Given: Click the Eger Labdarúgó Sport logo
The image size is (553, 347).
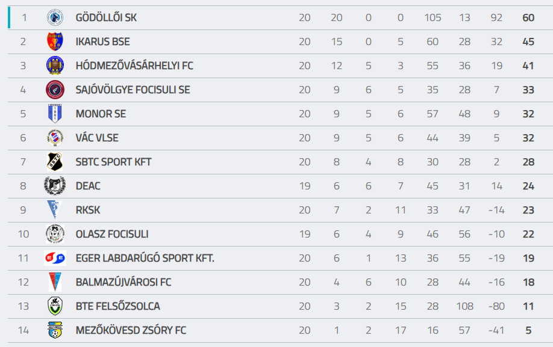Looking at the screenshot, I should pos(55,258).
